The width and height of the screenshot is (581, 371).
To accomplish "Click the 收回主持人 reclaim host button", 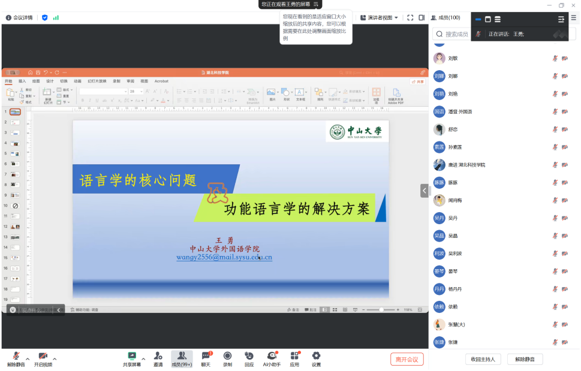I will point(483,358).
